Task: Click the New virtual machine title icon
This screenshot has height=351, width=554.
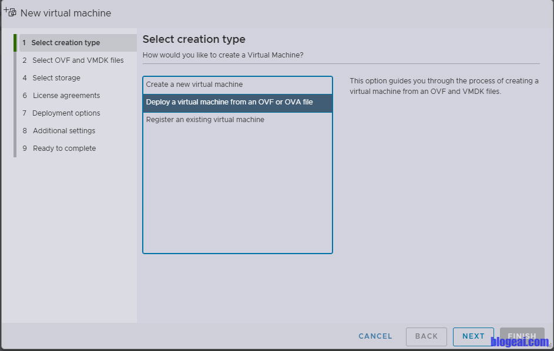Action: point(10,12)
